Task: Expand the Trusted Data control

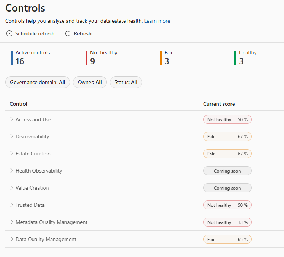Action: (x=12, y=205)
